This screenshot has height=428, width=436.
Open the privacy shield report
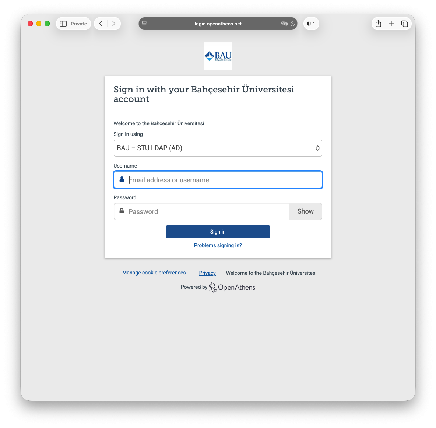[x=311, y=24]
